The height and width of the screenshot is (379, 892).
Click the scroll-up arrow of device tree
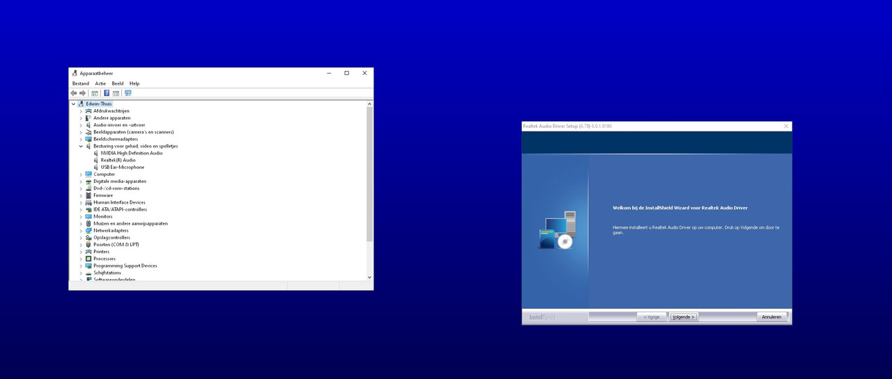tap(369, 104)
